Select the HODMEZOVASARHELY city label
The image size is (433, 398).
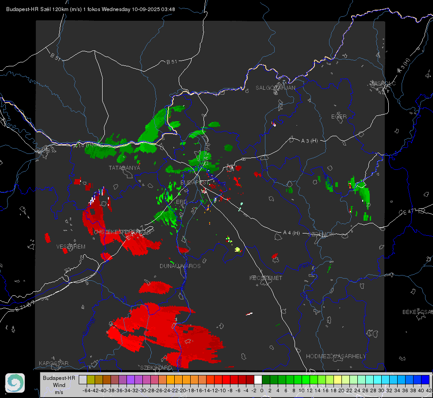336,356
